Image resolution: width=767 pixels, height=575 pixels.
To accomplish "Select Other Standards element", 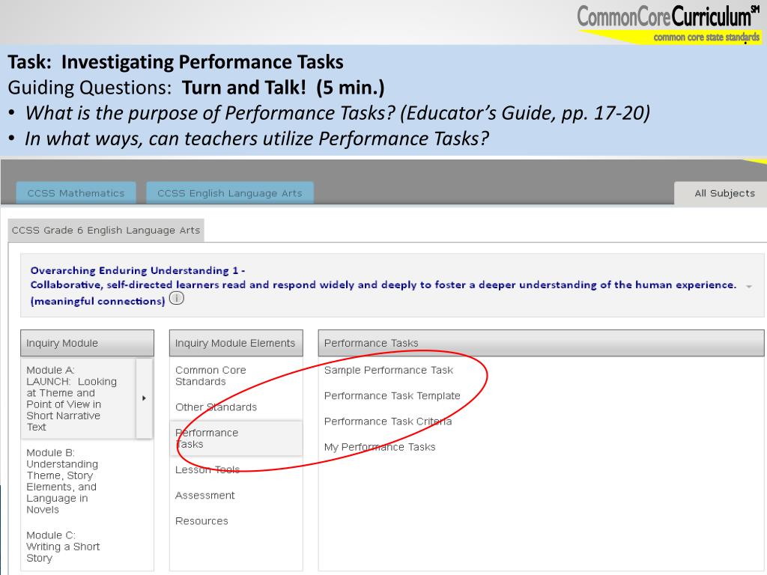I will (216, 407).
